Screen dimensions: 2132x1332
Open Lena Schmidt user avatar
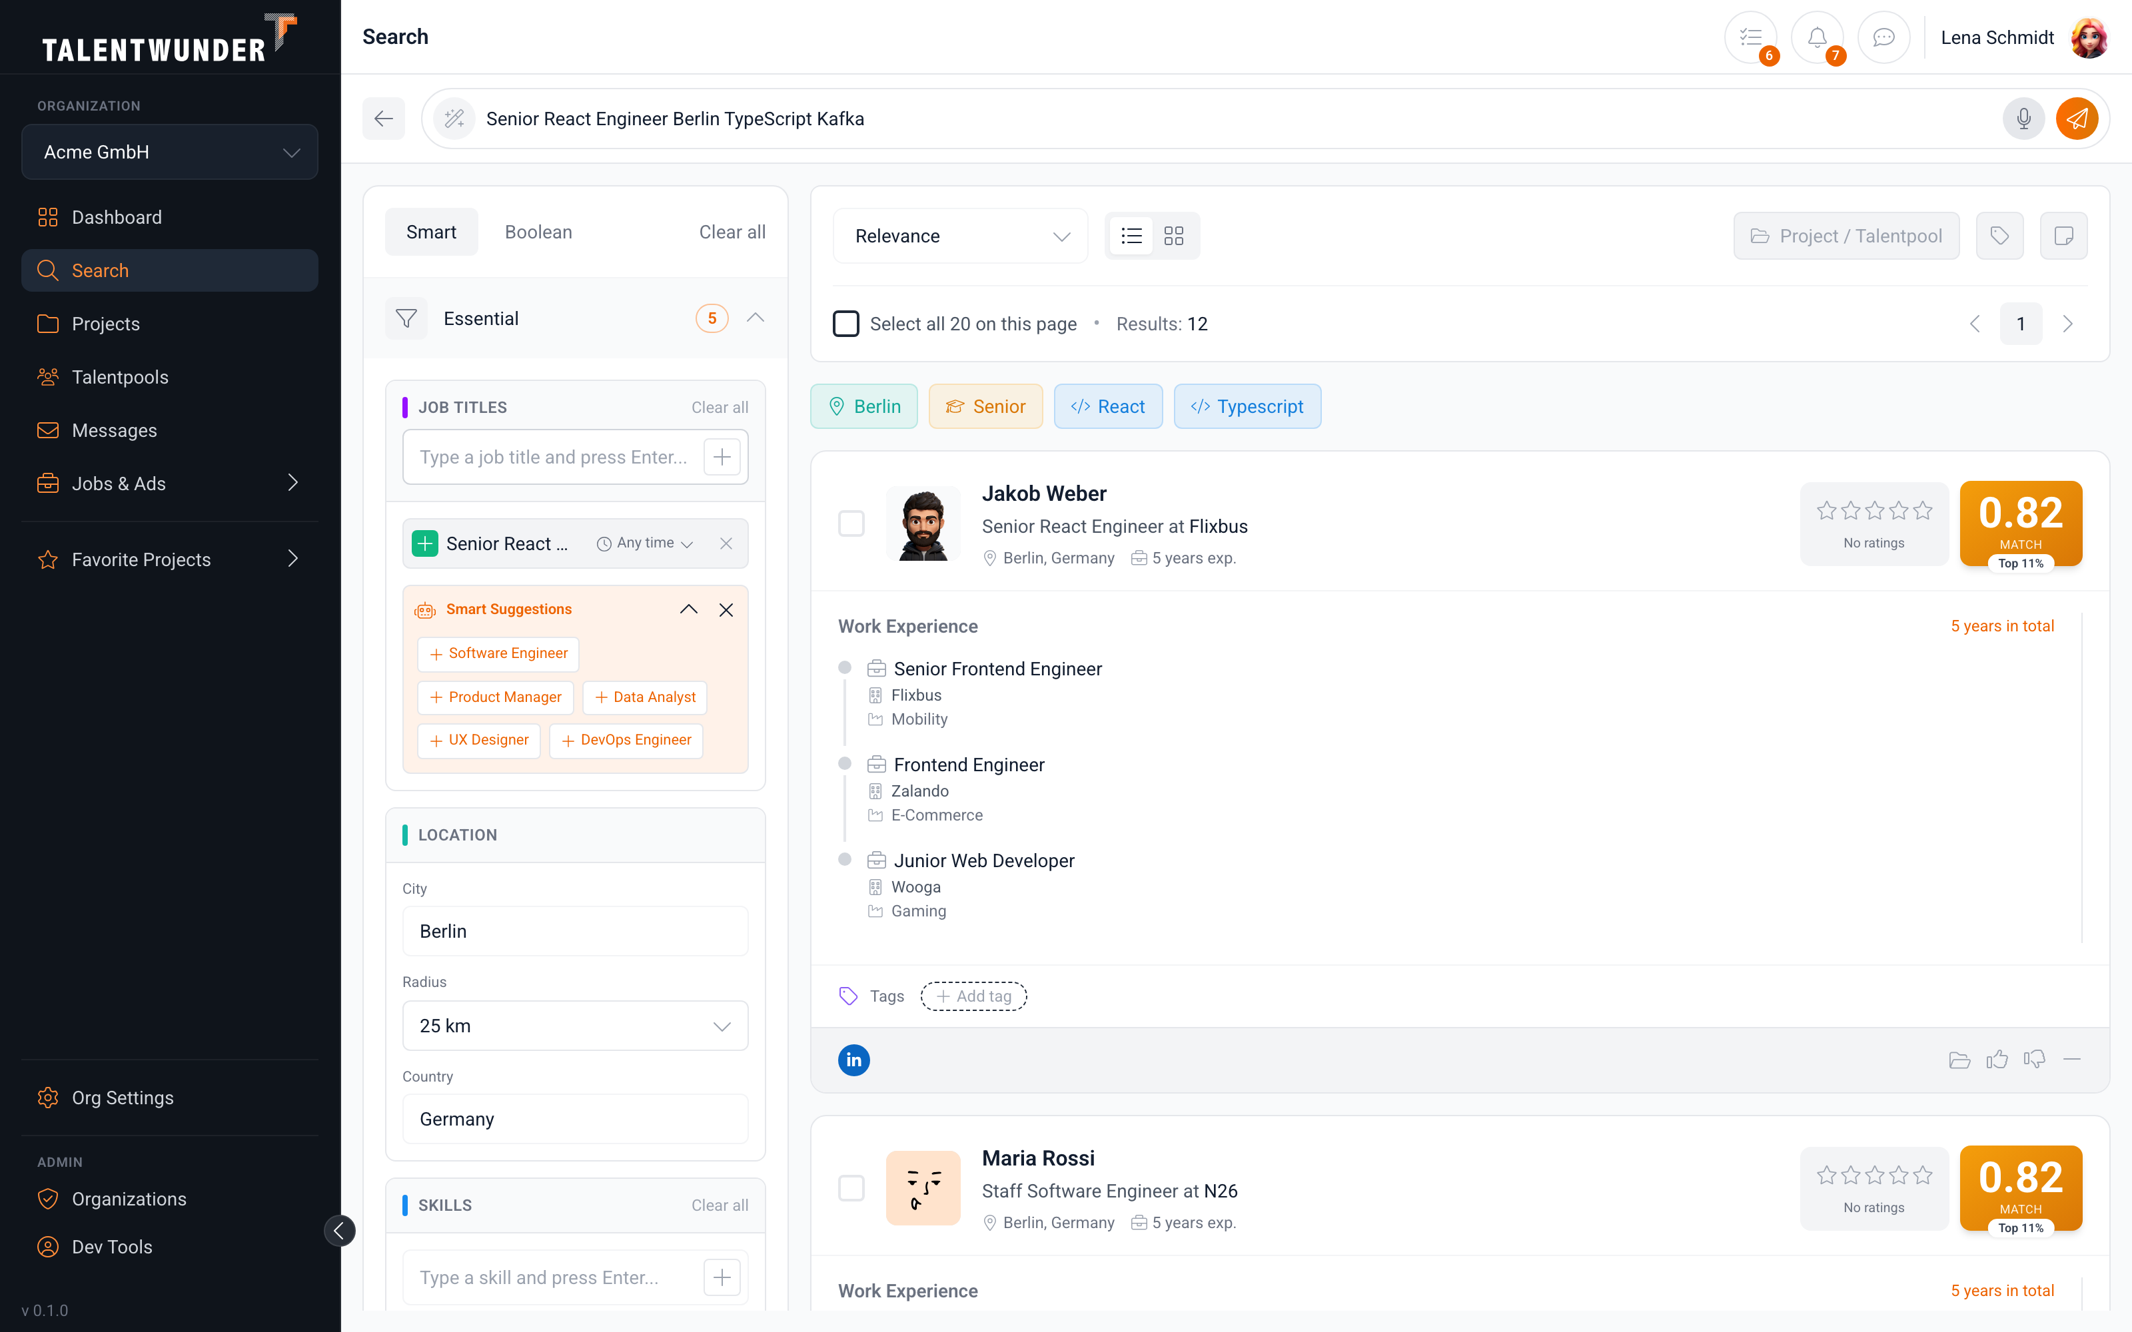[x=2088, y=38]
